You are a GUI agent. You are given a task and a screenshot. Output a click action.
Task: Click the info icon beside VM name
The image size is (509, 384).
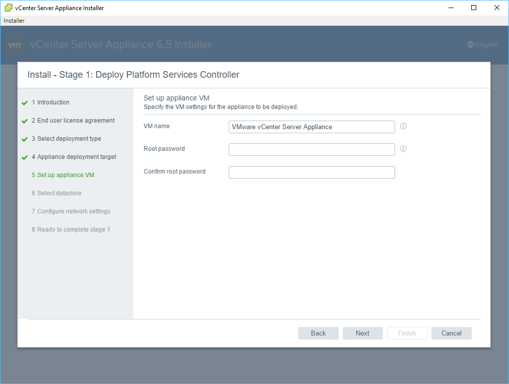pos(403,126)
